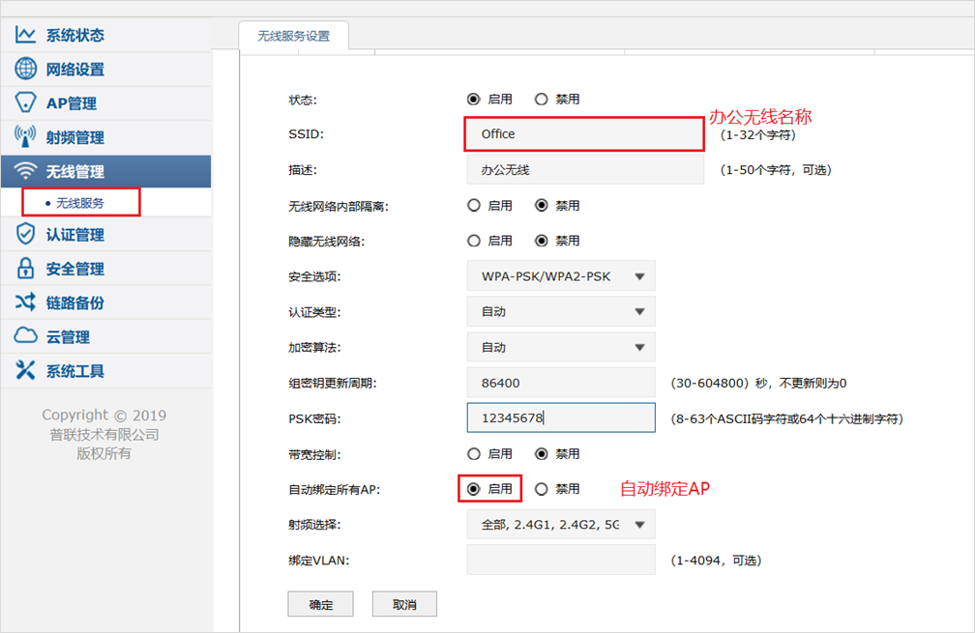Open 无线服务 submenu item in sidebar
Screen dimensions: 975x633
pyautogui.click(x=79, y=203)
